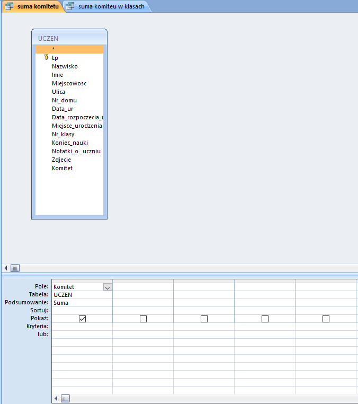
Task: Click the query icon on second tab
Action: coord(69,6)
